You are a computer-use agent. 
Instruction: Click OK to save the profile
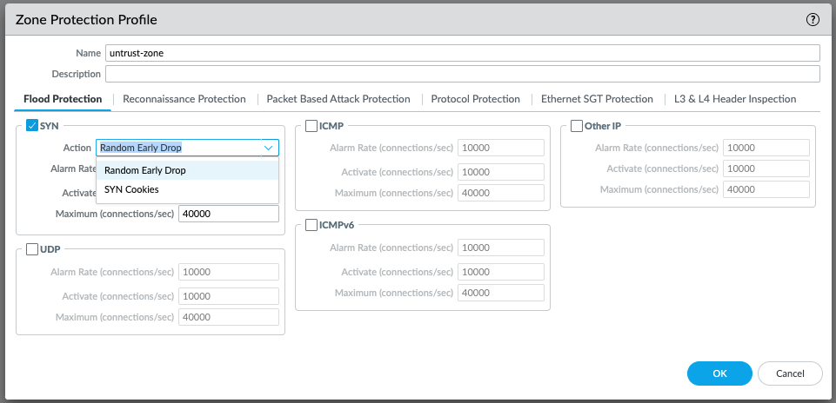click(719, 373)
